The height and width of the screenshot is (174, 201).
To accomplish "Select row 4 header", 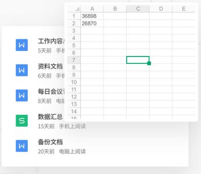I will pyautogui.click(x=74, y=38).
